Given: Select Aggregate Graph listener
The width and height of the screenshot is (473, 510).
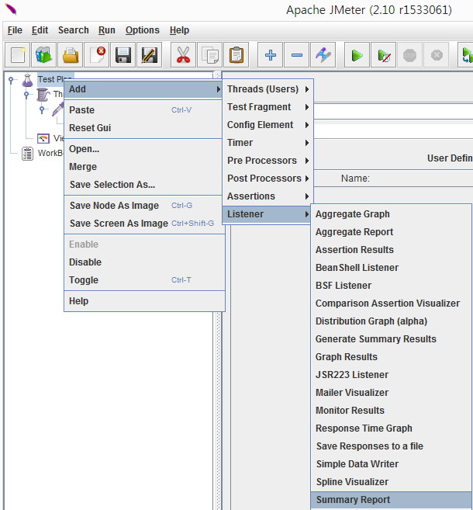Looking at the screenshot, I should (x=391, y=214).
